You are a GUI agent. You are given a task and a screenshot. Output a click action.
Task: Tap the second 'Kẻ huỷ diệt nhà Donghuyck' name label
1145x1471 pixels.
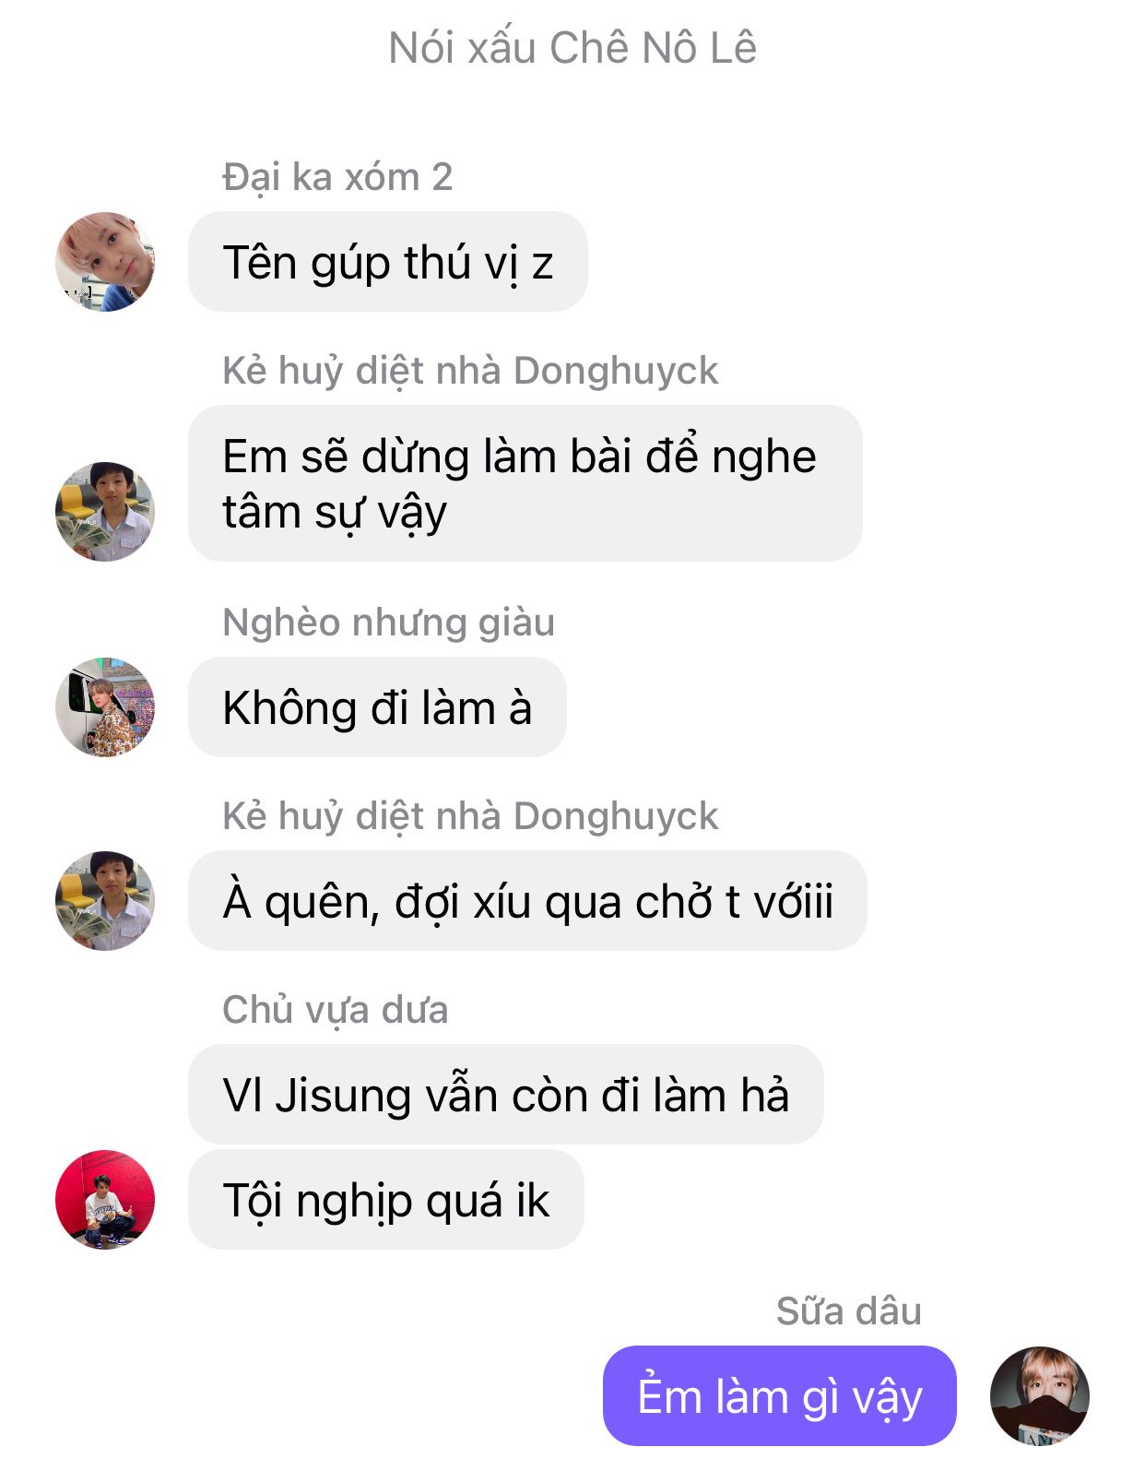[470, 816]
